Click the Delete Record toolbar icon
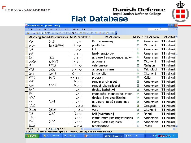Image resolution: width=191 pixels, height=143 pixels. (100, 33)
